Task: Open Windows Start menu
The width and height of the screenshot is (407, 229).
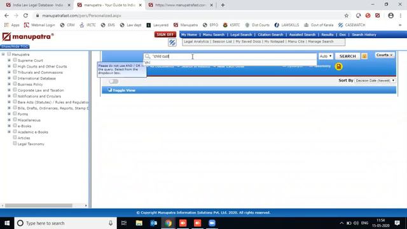Action: tap(7, 223)
